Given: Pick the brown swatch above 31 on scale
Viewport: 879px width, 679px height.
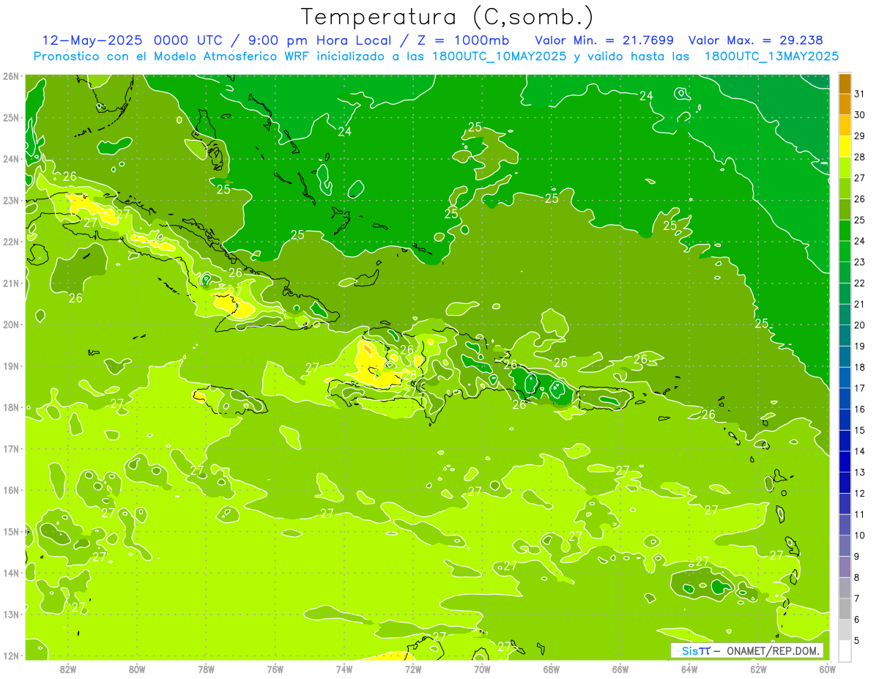Looking at the screenshot, I should pos(845,84).
